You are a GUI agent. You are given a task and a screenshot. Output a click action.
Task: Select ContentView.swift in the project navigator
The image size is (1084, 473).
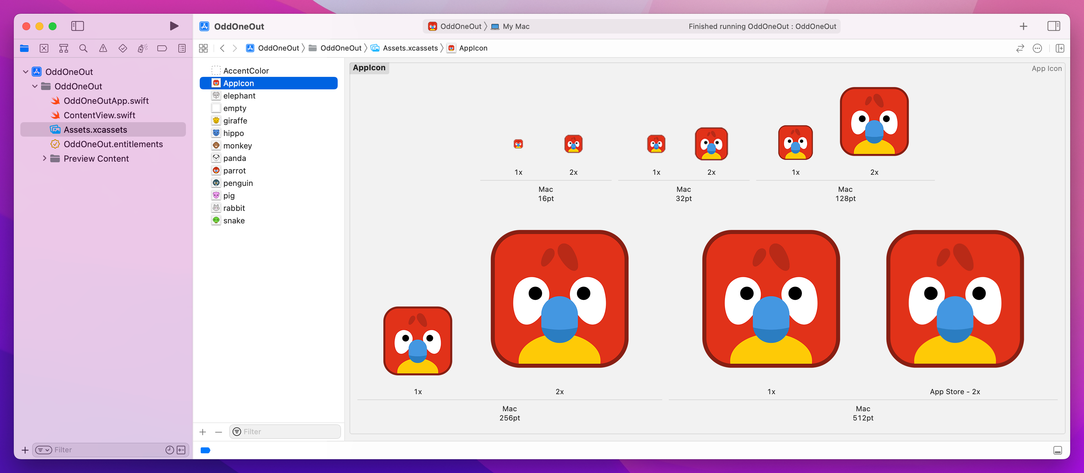point(99,115)
